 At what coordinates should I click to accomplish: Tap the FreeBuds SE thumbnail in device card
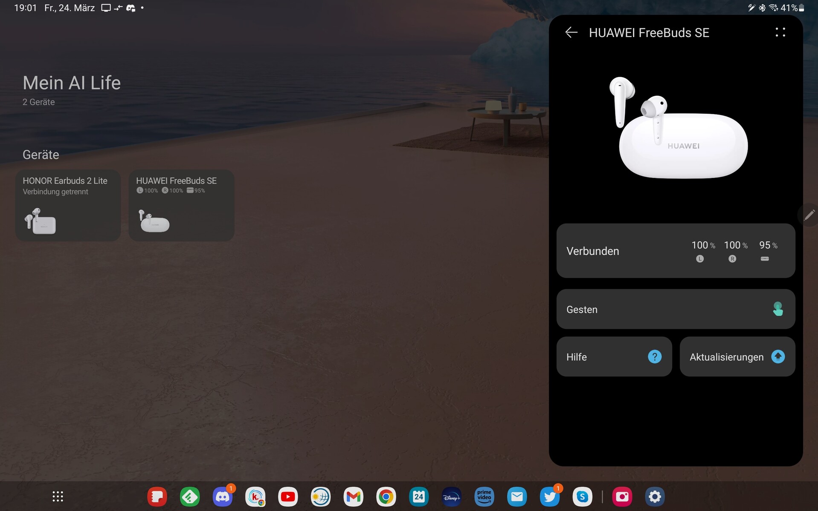[154, 221]
